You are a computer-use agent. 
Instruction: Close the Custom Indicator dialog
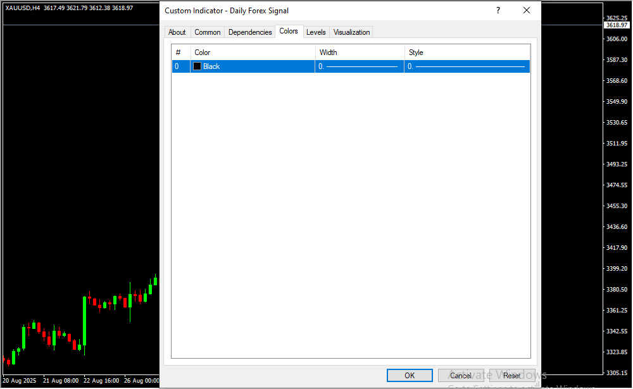[x=527, y=10]
